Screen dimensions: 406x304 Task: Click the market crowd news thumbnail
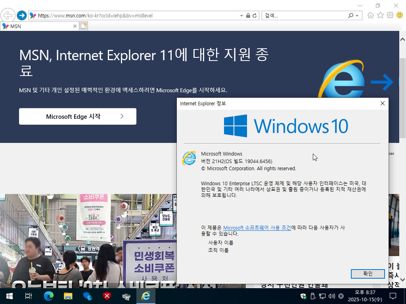(x=88, y=241)
